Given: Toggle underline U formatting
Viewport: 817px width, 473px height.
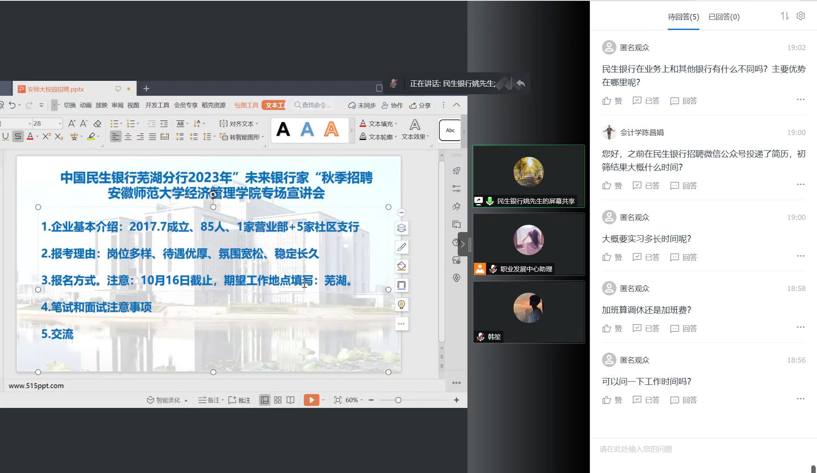Looking at the screenshot, I should [x=6, y=137].
